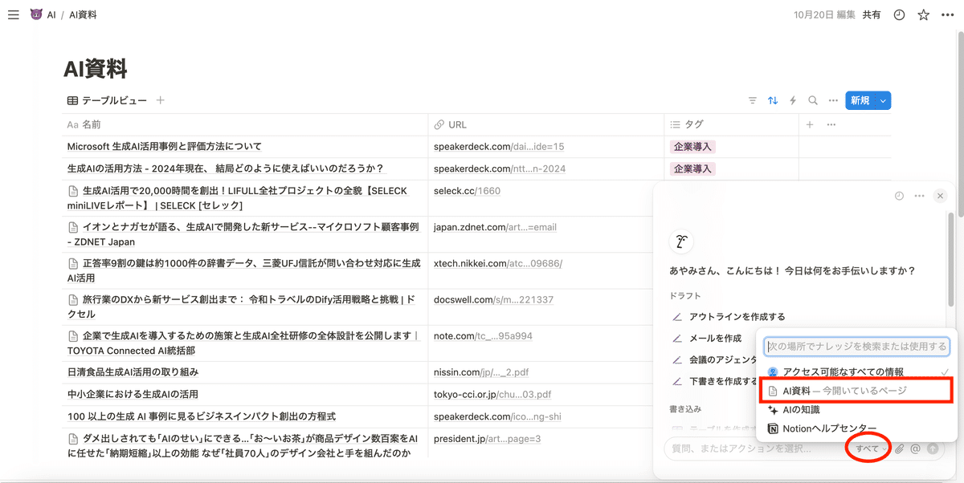Expand the 新規 button dropdown arrow

click(884, 100)
